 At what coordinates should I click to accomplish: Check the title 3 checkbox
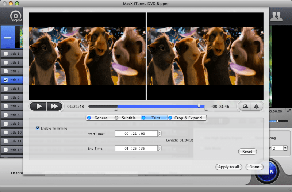pyautogui.click(x=6, y=71)
